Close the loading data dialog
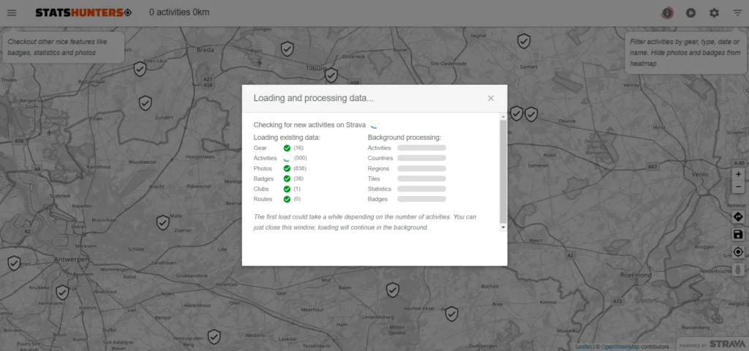This screenshot has width=749, height=351. tap(491, 98)
